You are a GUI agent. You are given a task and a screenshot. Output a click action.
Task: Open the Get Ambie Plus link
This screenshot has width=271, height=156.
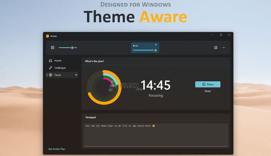point(56,149)
